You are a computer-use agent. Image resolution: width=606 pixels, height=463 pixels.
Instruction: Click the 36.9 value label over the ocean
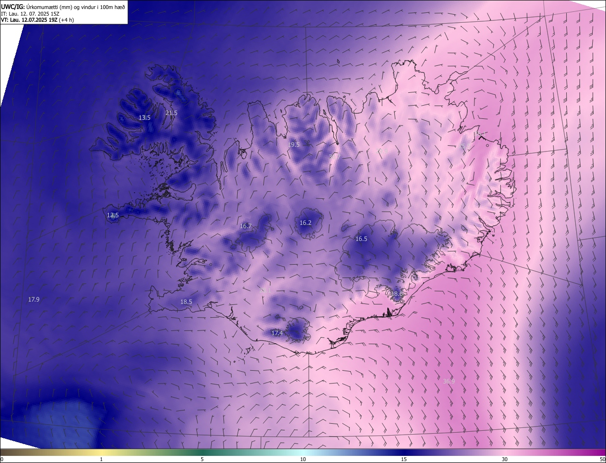pos(449,381)
